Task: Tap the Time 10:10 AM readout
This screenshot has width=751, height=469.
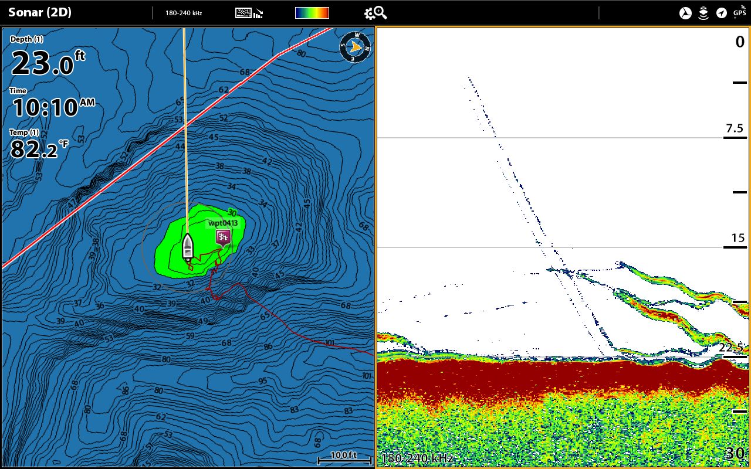Action: pos(52,107)
